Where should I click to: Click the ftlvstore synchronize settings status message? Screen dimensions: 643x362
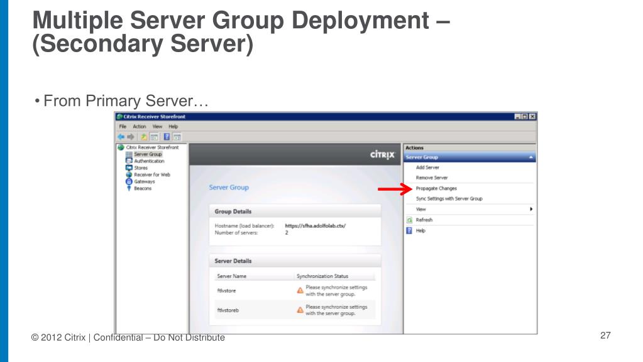pos(336,290)
